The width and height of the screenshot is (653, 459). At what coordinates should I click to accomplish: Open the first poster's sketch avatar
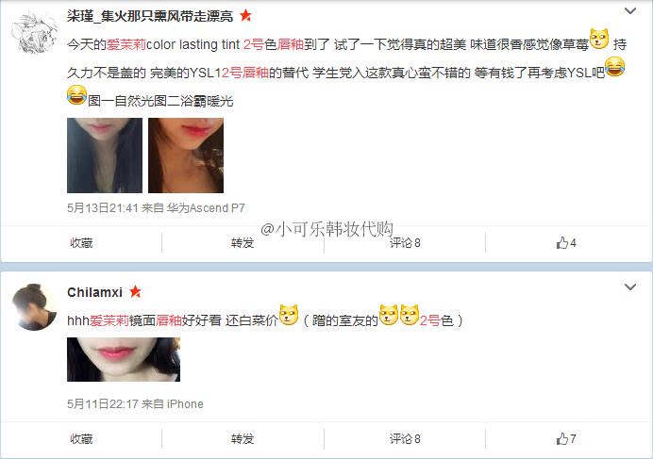coord(34,33)
